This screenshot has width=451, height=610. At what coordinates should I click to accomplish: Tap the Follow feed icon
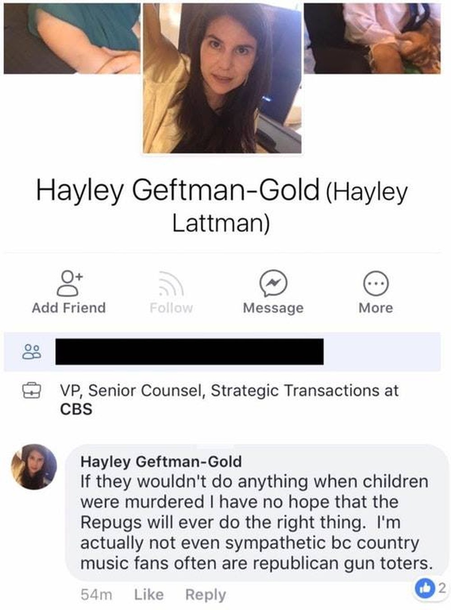tap(171, 283)
